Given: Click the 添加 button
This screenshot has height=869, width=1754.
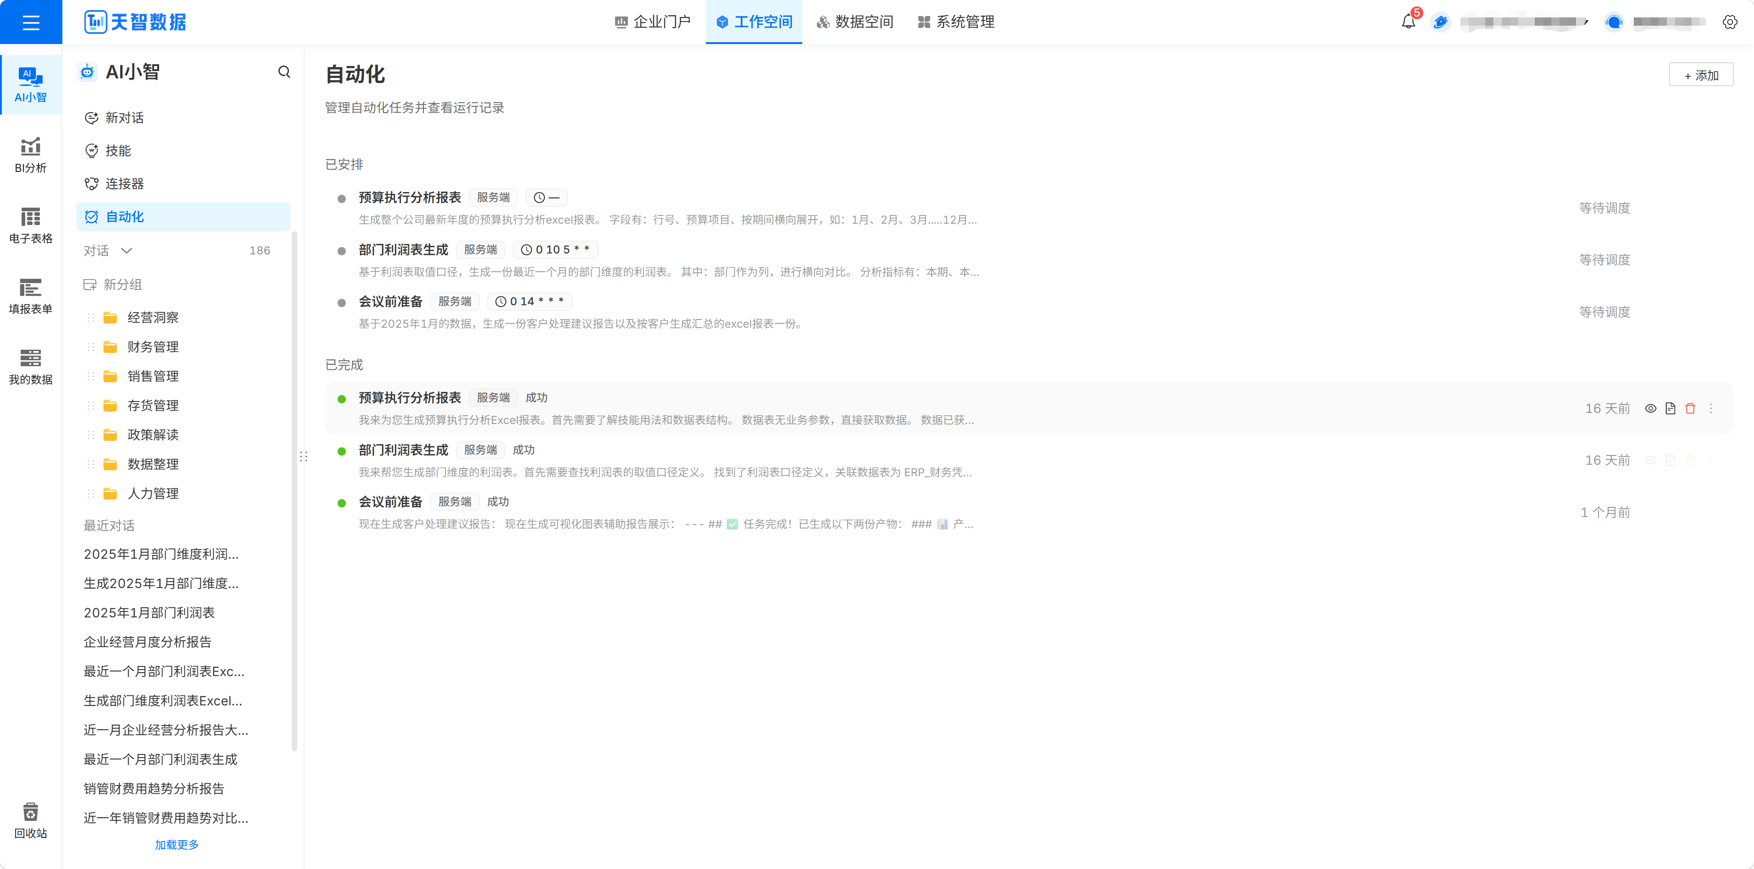Looking at the screenshot, I should click(1701, 75).
